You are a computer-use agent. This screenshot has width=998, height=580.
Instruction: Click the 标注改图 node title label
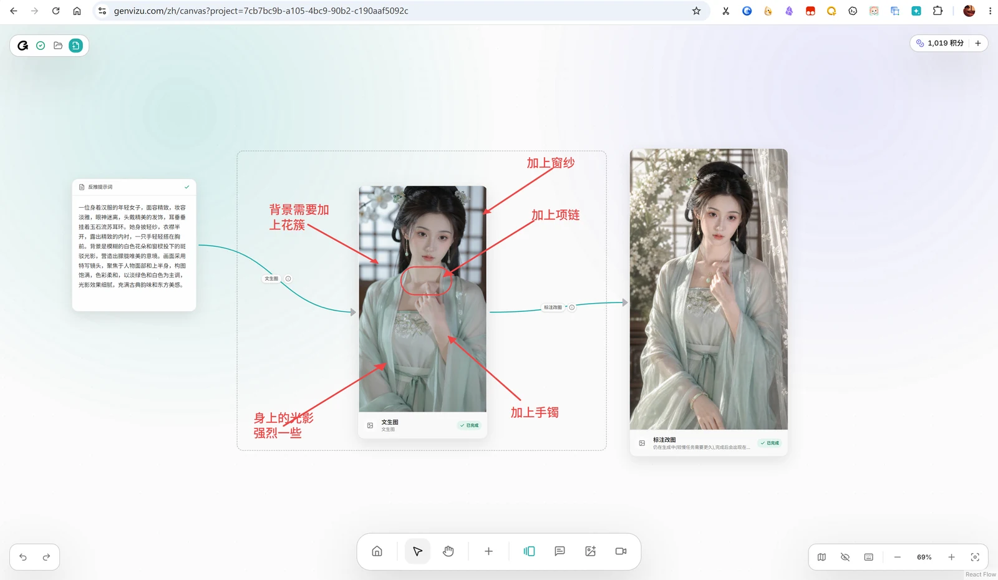click(664, 440)
